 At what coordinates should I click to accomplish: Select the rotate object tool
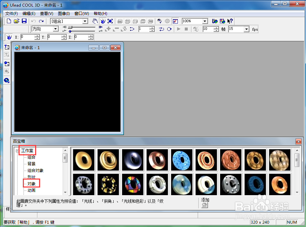click(x=102, y=21)
